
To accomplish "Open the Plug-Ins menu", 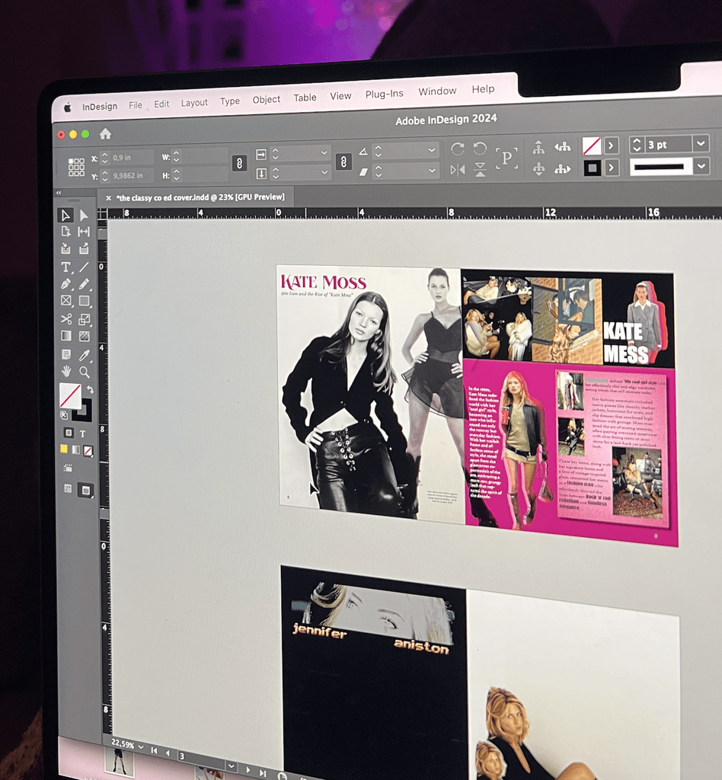I will tap(385, 94).
